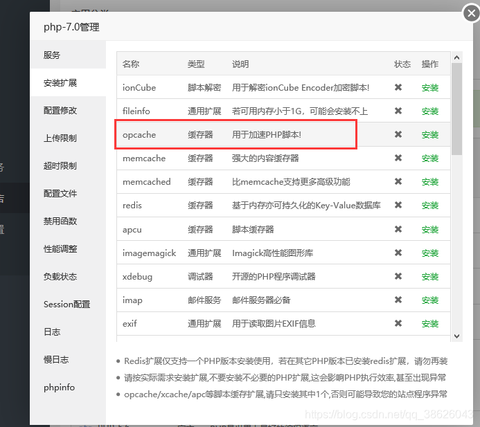Image resolution: width=480 pixels, height=427 pixels.
Task: Click the fileinfo status cross icon
Action: pos(398,111)
